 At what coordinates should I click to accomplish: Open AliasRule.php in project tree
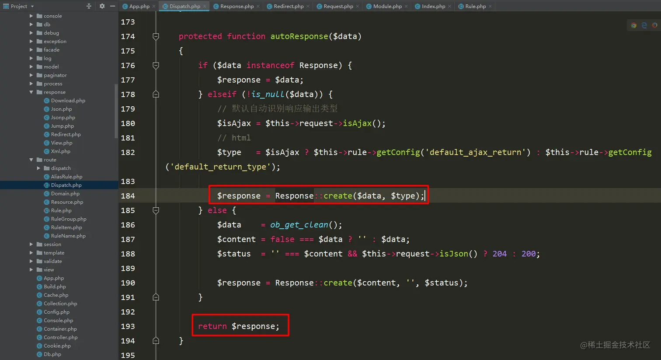click(x=63, y=177)
